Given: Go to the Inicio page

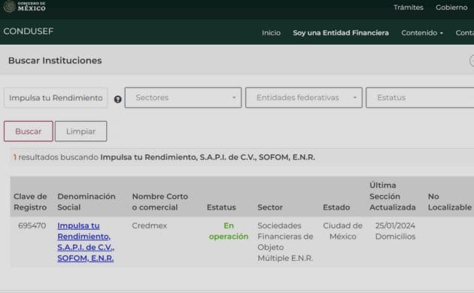Looking at the screenshot, I should click(x=271, y=33).
